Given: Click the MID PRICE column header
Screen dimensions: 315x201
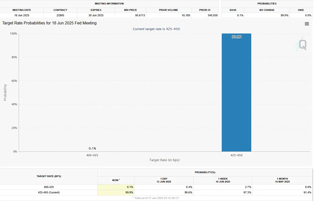Looking at the screenshot, I should pyautogui.click(x=131, y=10).
